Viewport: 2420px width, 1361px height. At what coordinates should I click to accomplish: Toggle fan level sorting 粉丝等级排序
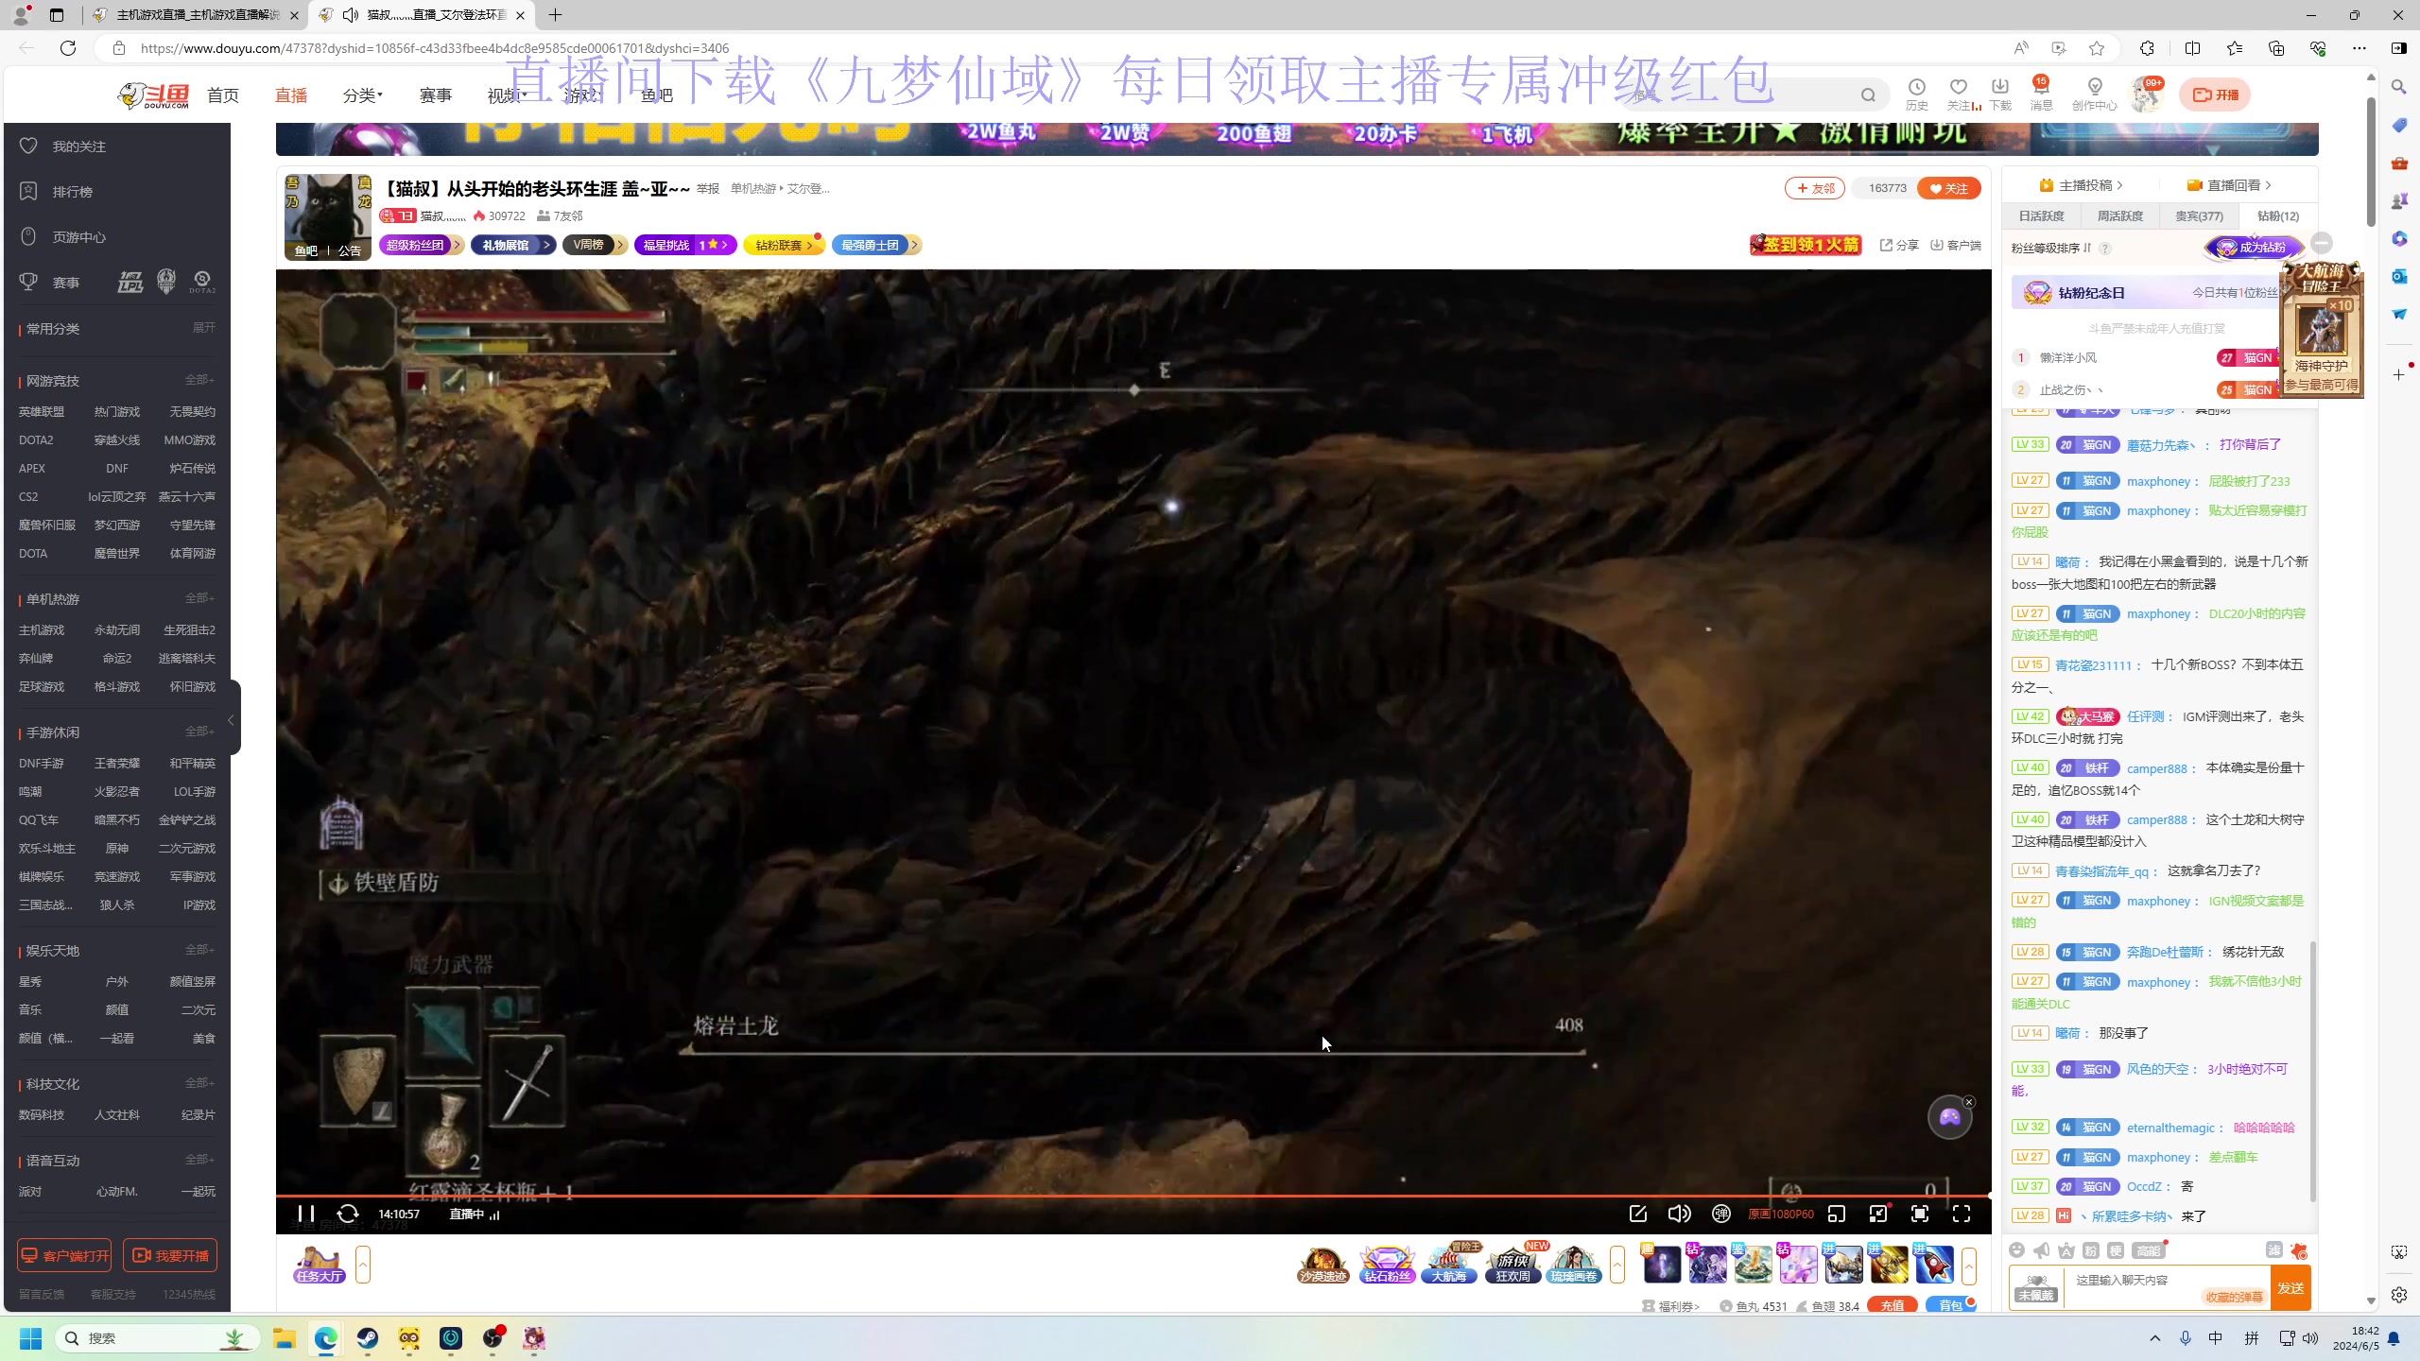pos(2051,249)
